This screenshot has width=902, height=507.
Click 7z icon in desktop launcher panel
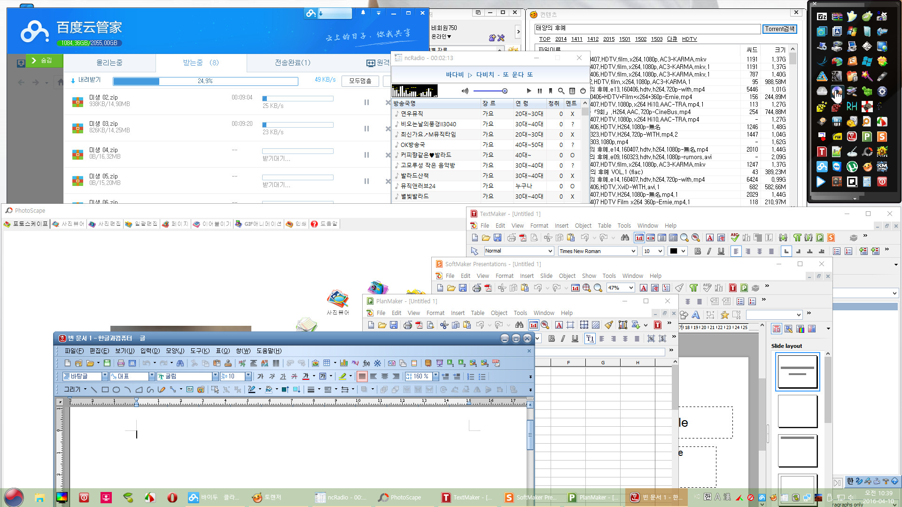point(822,17)
